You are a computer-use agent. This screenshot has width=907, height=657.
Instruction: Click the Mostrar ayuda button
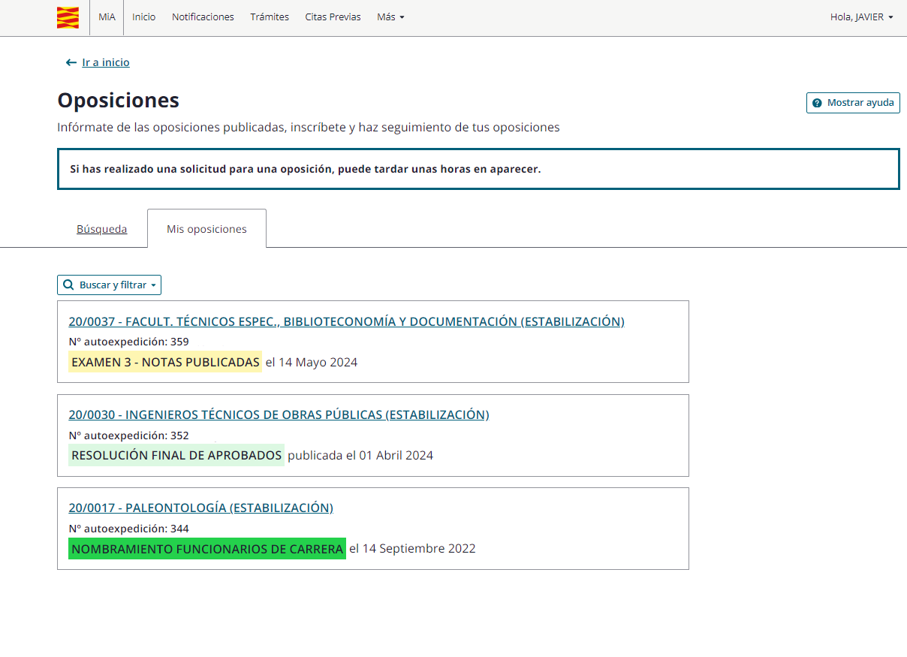point(853,103)
